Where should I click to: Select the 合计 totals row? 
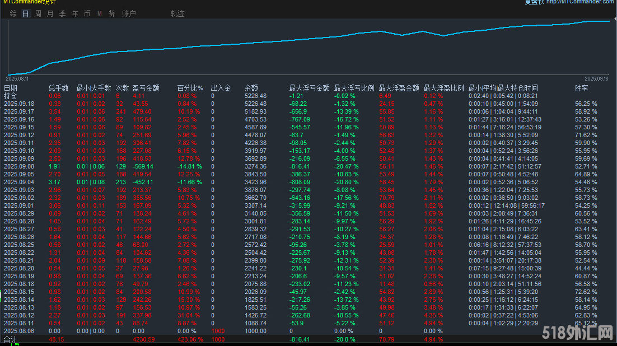click(x=11, y=339)
